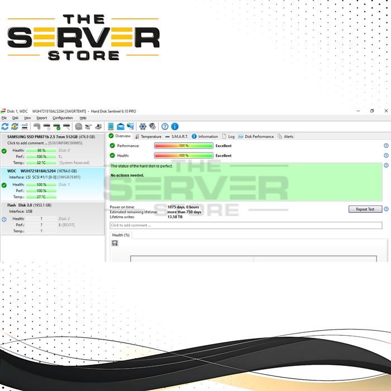Open the configuration gear icon in toolbar

[142, 127]
